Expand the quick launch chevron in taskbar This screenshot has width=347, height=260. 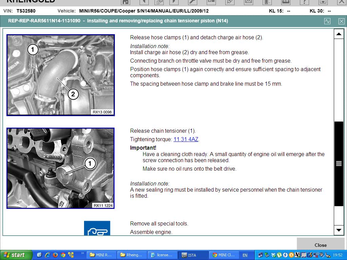click(x=82, y=253)
